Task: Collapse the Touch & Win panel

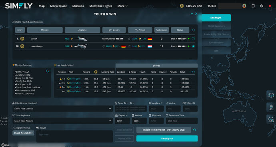Action: click(x=192, y=14)
